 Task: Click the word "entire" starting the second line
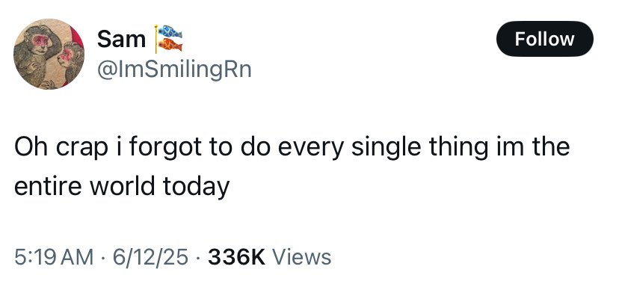pos(48,186)
